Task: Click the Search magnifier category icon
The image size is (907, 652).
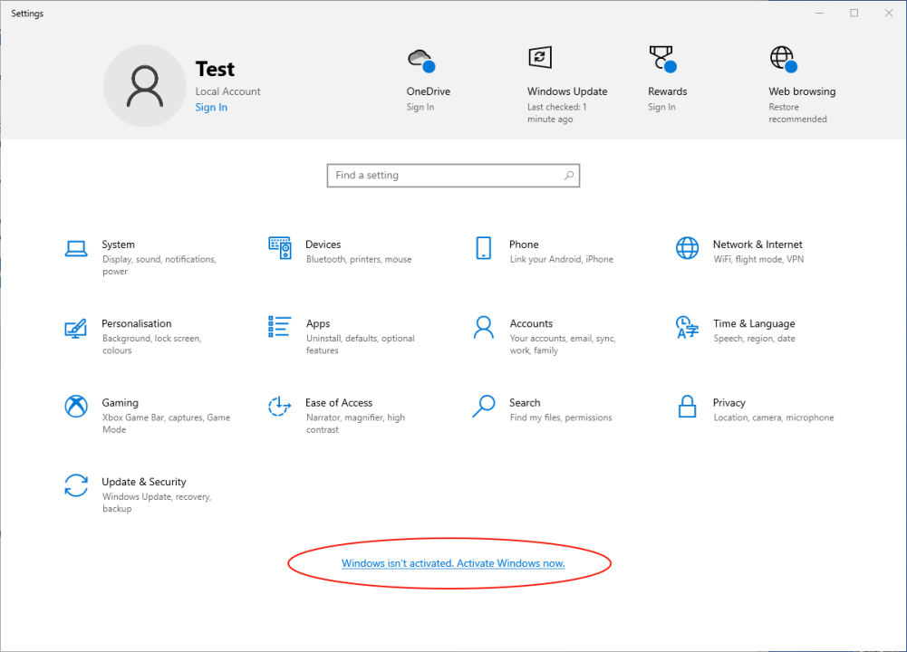Action: [x=484, y=407]
